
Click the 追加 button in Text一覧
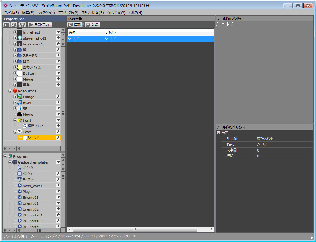[74, 25]
